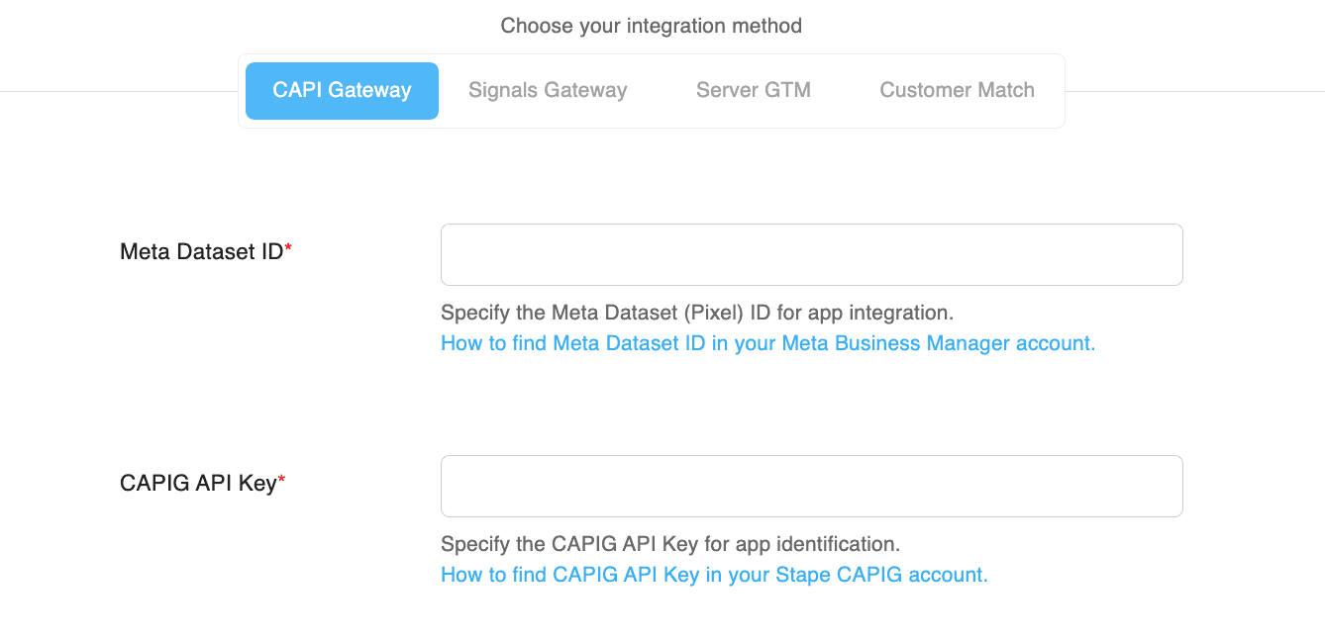Choose the Customer Match integration method

pos(958,90)
